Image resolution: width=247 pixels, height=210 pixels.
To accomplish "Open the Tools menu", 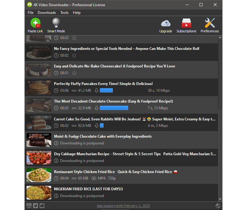I will (64, 13).
